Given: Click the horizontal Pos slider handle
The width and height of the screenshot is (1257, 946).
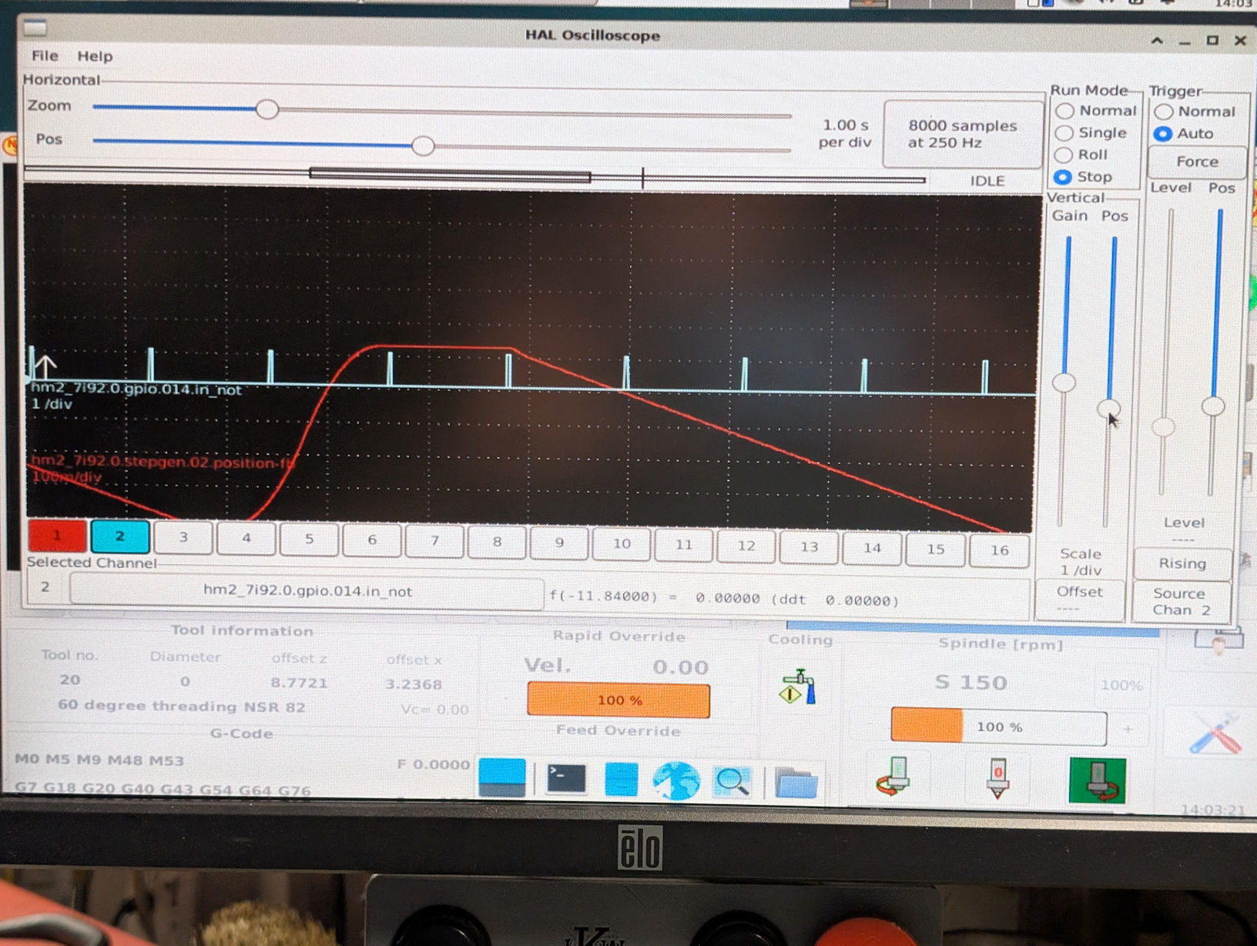Looking at the screenshot, I should (x=423, y=145).
